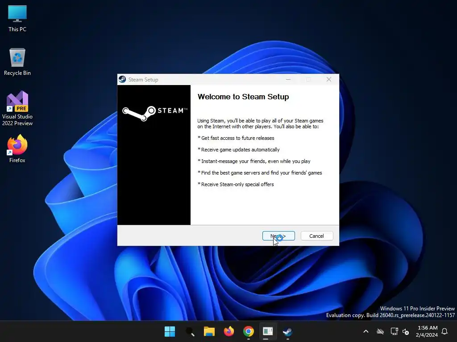
Task: Click the Steam icon in the setup title bar
Action: (x=122, y=79)
